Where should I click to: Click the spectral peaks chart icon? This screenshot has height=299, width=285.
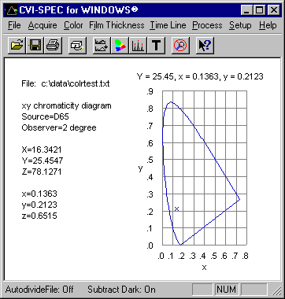pos(138,45)
